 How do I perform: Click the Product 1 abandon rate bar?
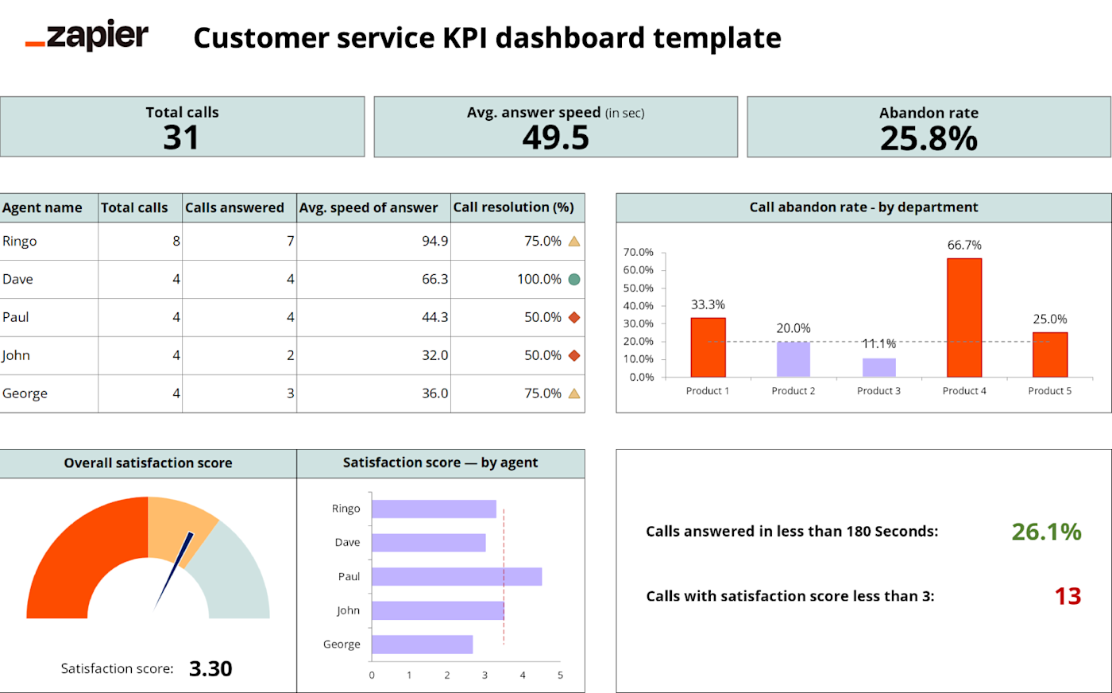pyautogui.click(x=708, y=347)
